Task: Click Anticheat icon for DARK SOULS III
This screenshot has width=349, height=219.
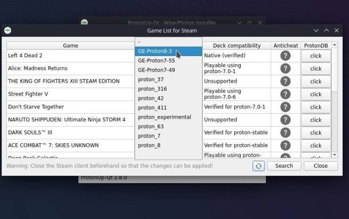Action: (x=286, y=132)
